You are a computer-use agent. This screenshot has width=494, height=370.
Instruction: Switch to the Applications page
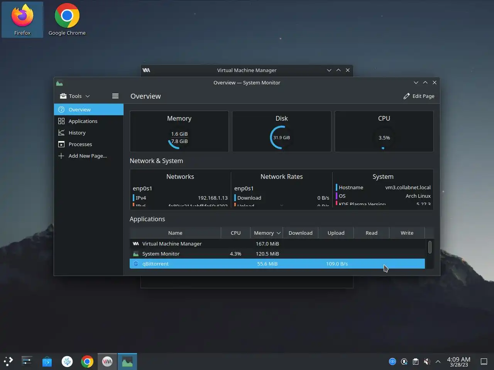pos(89,121)
